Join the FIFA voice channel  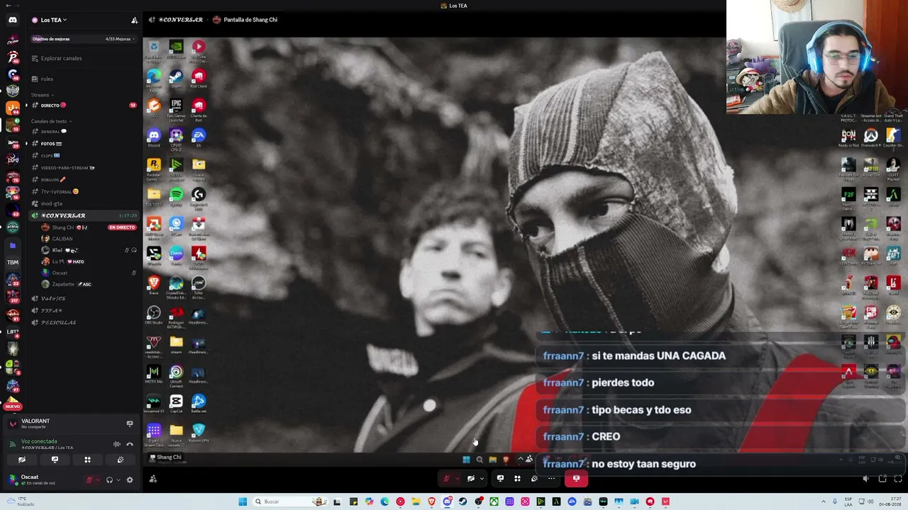coord(83,310)
